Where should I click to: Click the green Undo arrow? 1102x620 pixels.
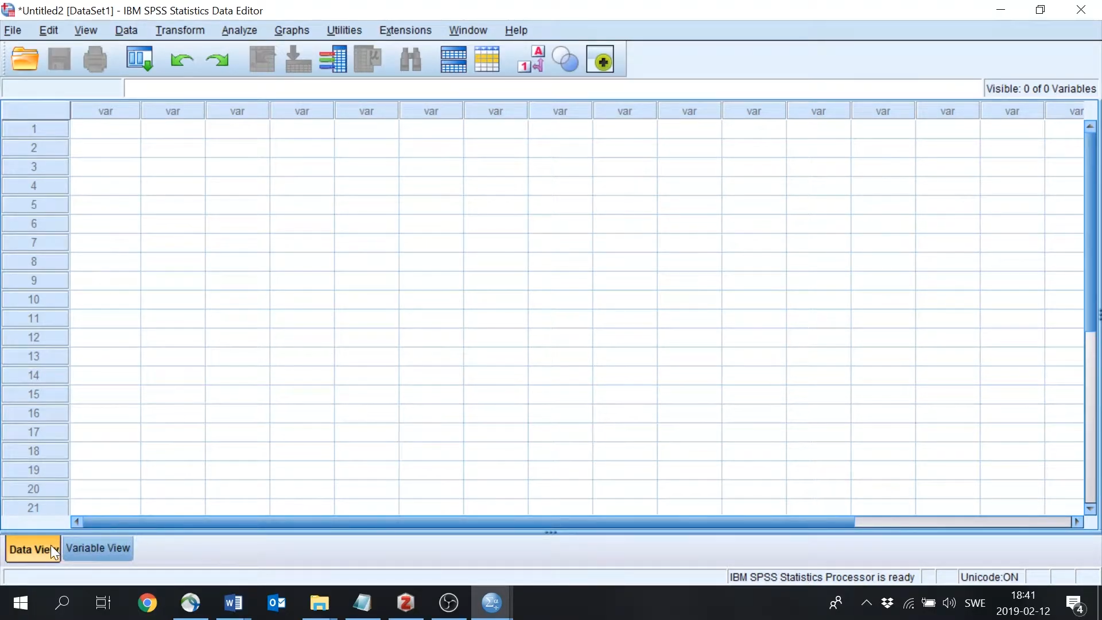click(182, 60)
